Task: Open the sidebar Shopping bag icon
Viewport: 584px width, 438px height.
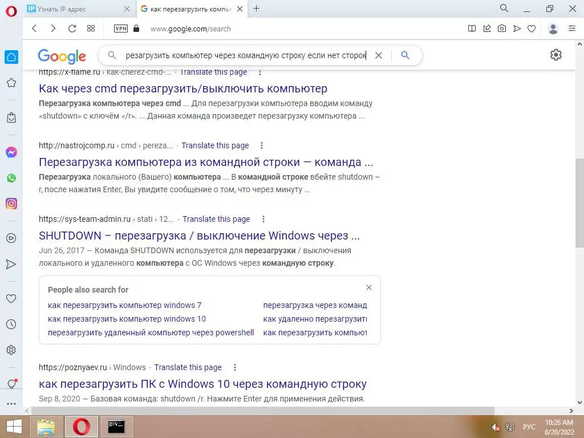Action: [x=11, y=117]
